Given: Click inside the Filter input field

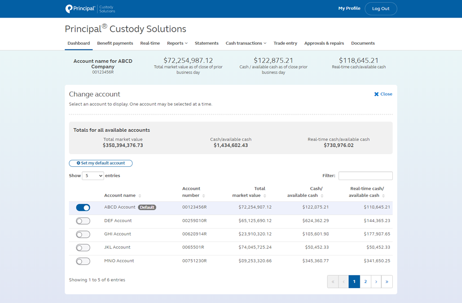Looking at the screenshot, I should click(365, 176).
